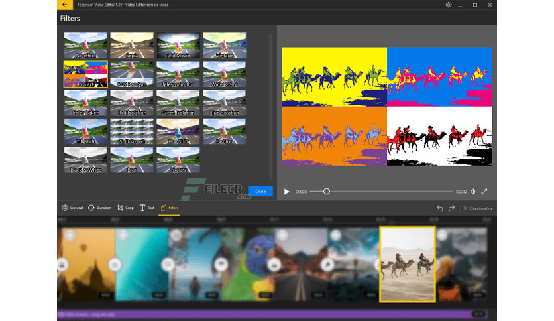Apply the Fashion filter

click(x=225, y=131)
